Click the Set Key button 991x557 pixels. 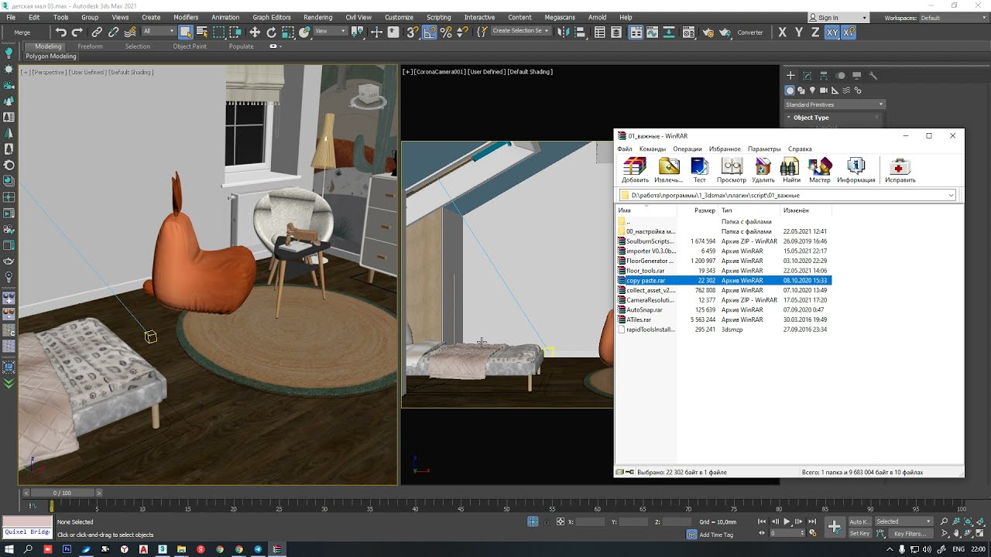point(859,534)
